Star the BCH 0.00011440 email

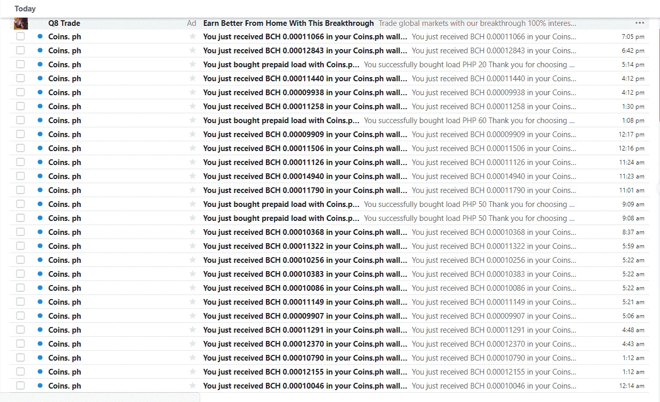point(192,79)
